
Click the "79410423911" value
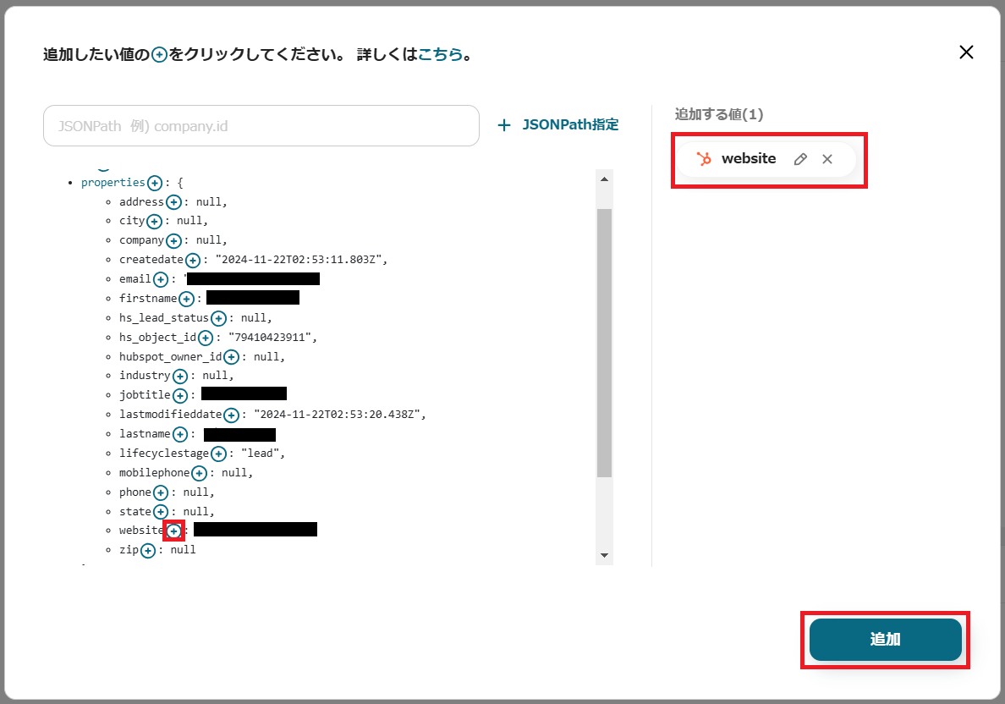point(269,338)
